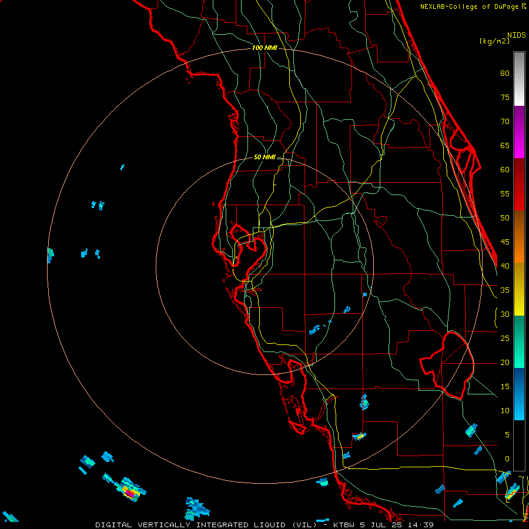This screenshot has height=529, width=529.
Task: Click the 10 value on the color scale
Action: [505, 411]
